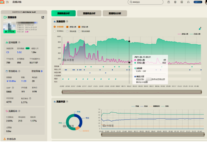
Task: Click the printer icon in top header
Action: coord(175,2)
